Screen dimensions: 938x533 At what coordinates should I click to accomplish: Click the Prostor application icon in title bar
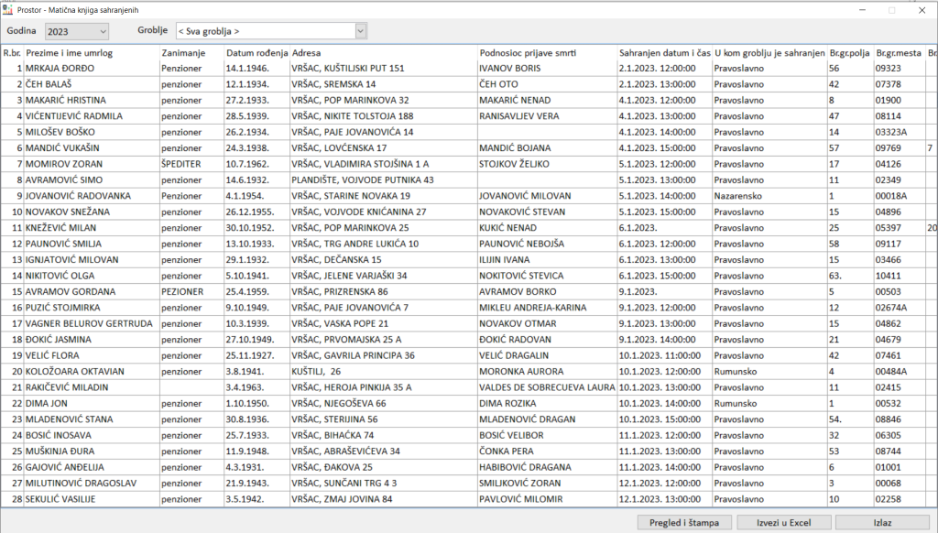(8, 10)
